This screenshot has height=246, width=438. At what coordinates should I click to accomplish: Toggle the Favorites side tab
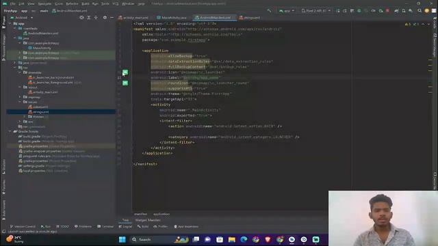pyautogui.click(x=3, y=187)
